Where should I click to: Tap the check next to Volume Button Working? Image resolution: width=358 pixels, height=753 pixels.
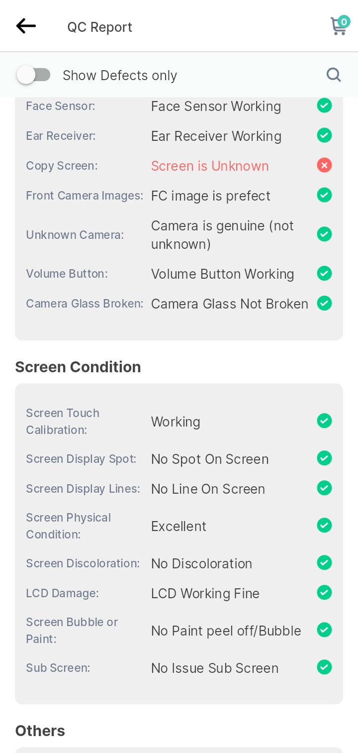coord(324,273)
